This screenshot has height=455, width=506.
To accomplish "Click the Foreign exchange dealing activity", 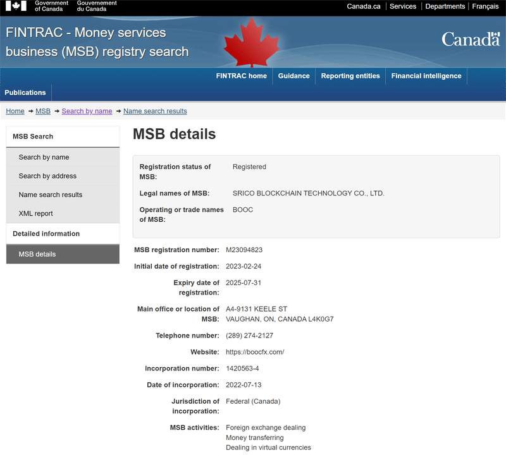I will (266, 428).
